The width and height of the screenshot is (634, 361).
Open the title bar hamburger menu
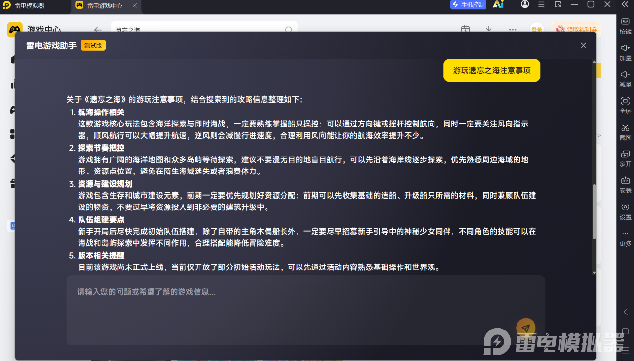[x=541, y=4]
